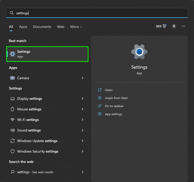The width and height of the screenshot is (194, 182).
Task: Expand the Camera result chevron
Action: (x=82, y=78)
